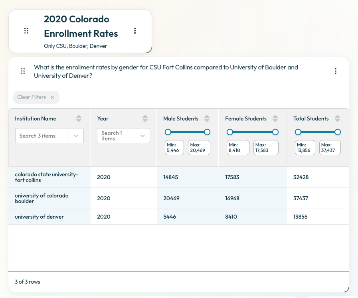Sort by Total Students column

click(x=338, y=118)
